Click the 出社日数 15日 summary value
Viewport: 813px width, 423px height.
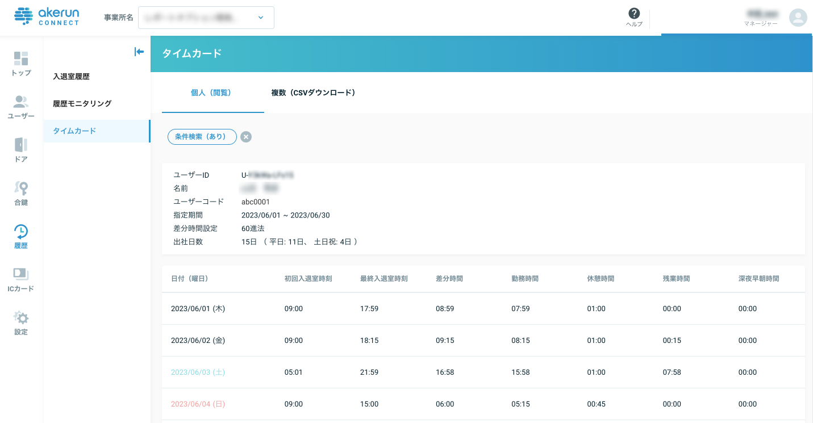point(299,242)
